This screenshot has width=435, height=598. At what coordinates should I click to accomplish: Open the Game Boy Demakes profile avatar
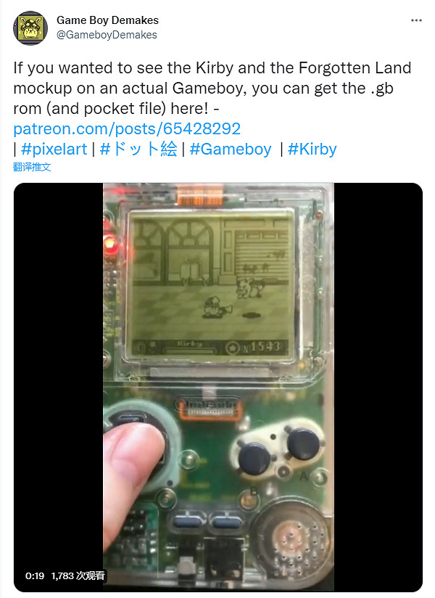(30, 28)
